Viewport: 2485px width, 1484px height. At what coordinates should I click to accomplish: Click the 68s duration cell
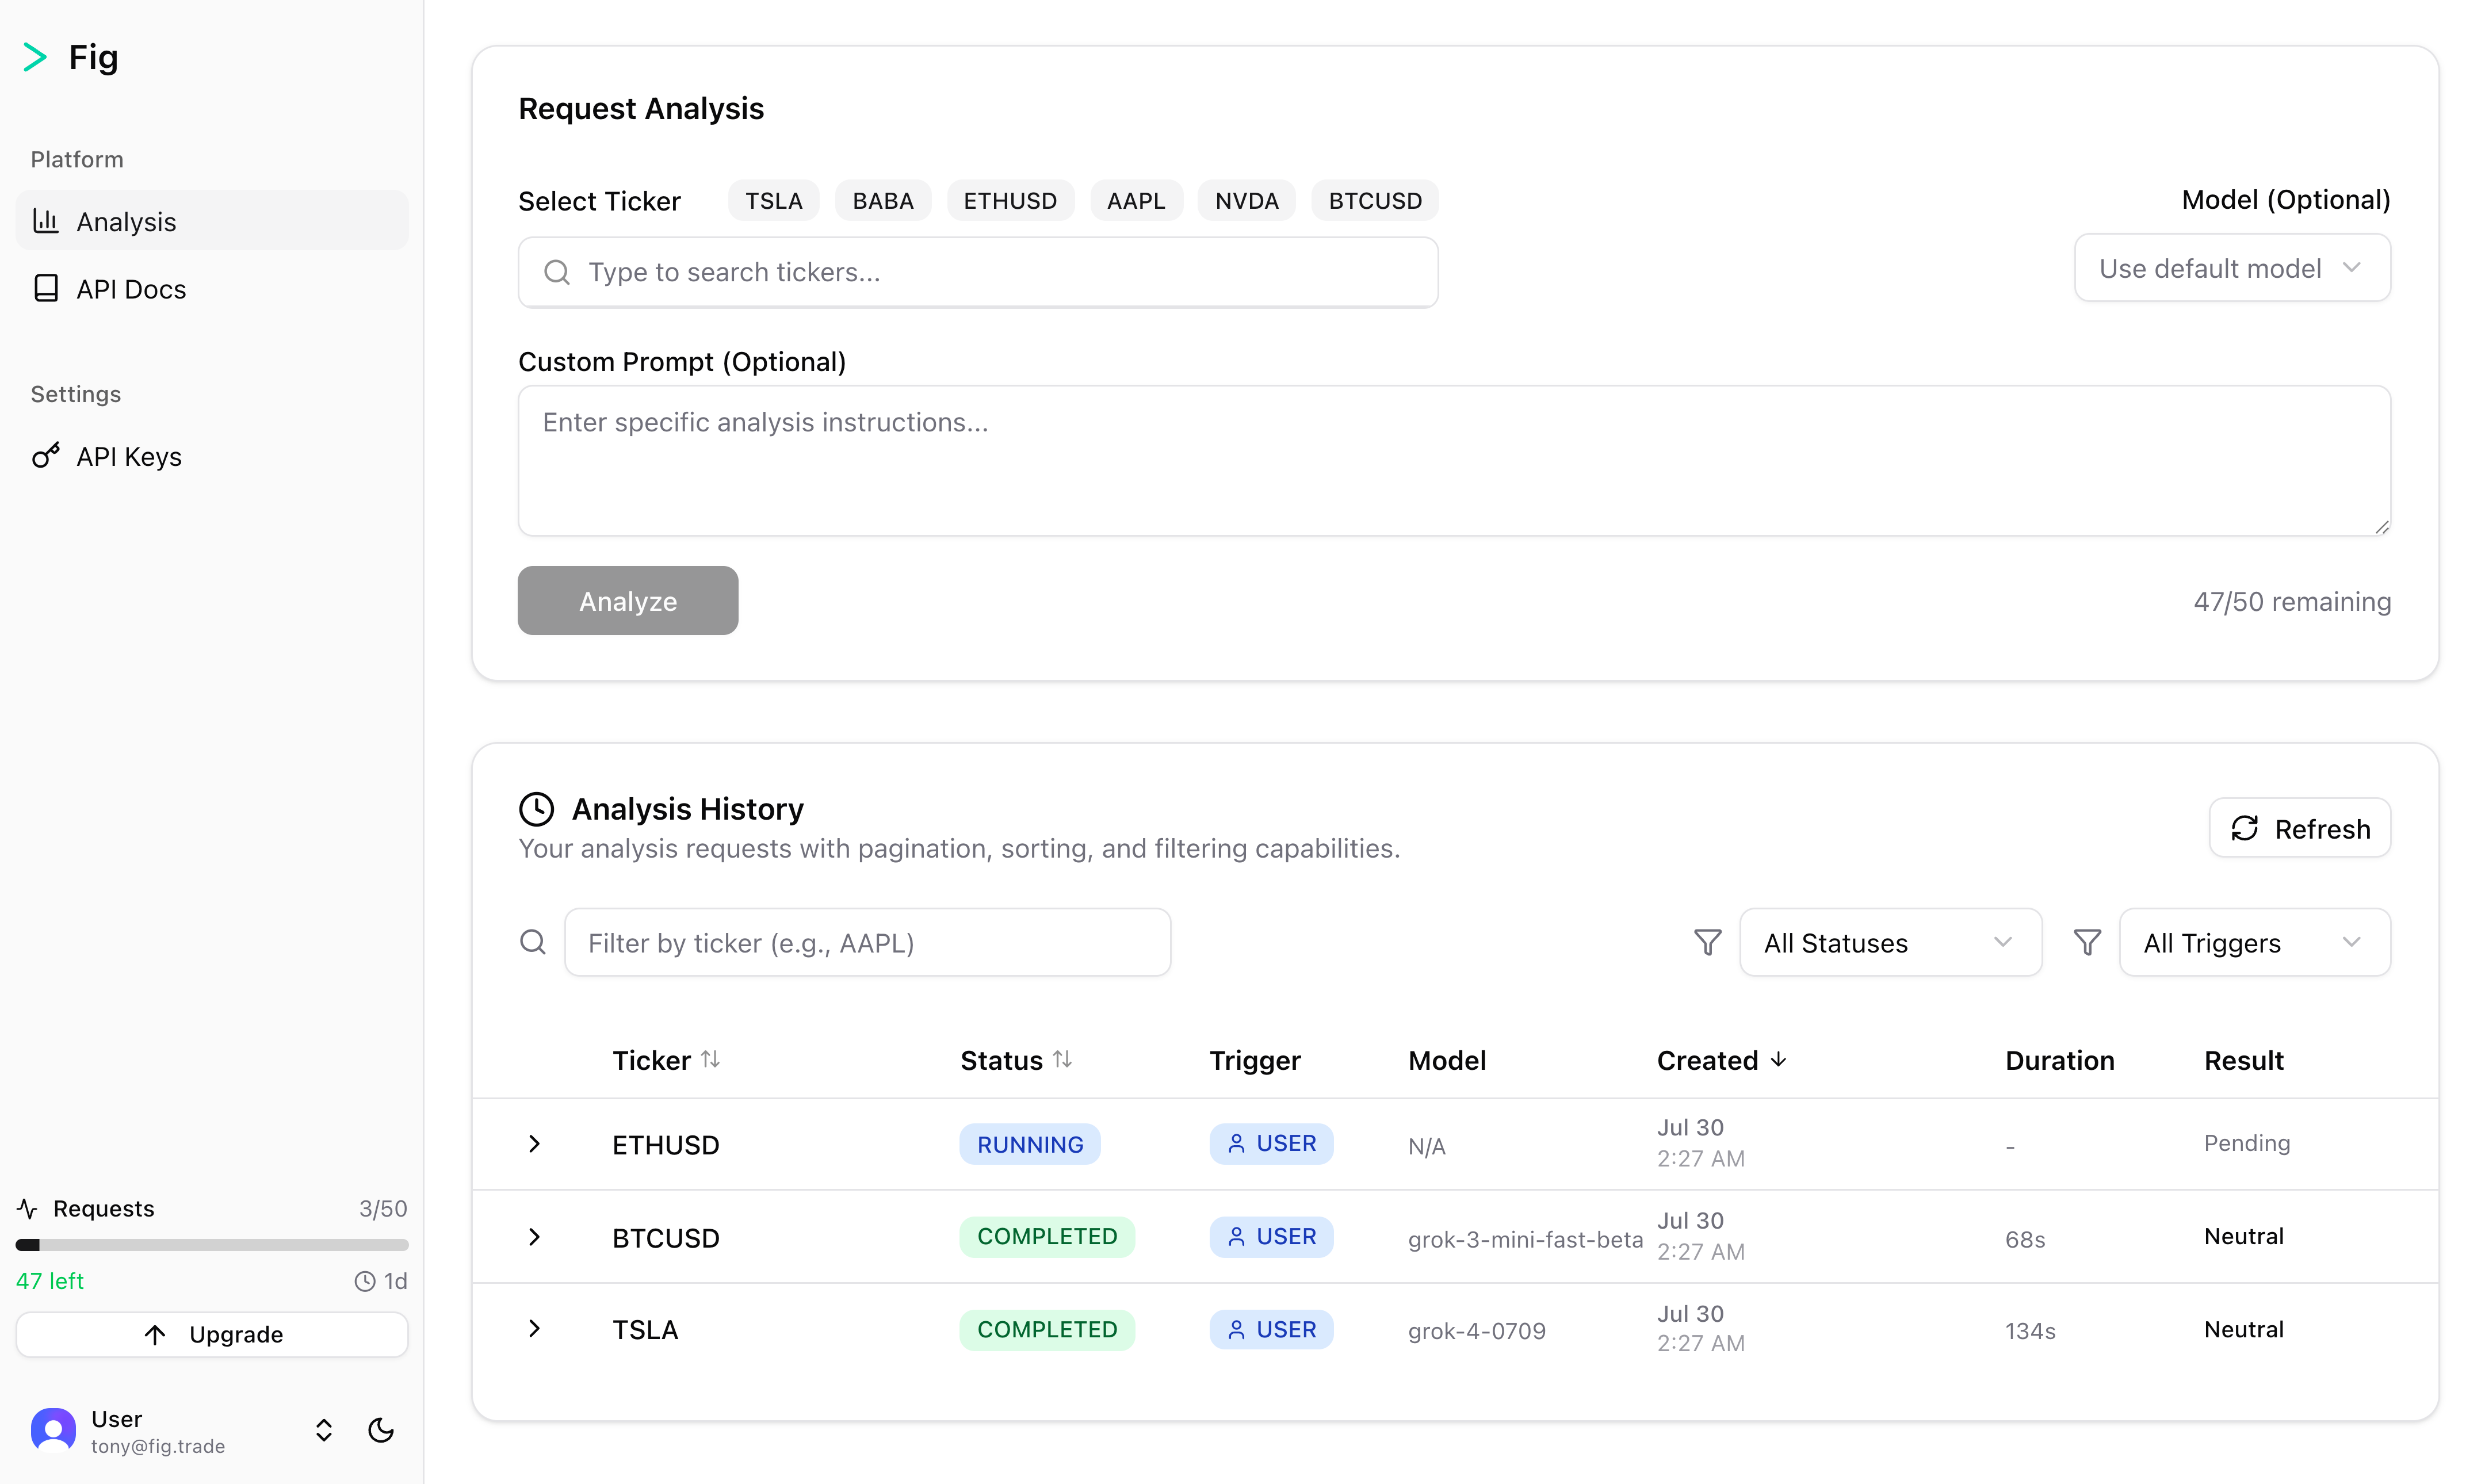[x=2025, y=1239]
